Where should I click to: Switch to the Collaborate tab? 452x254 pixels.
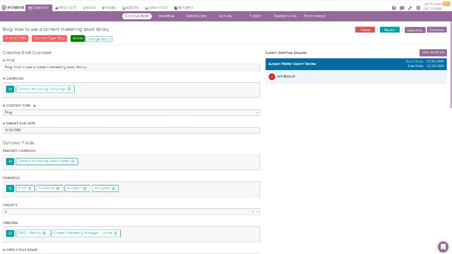click(x=196, y=16)
